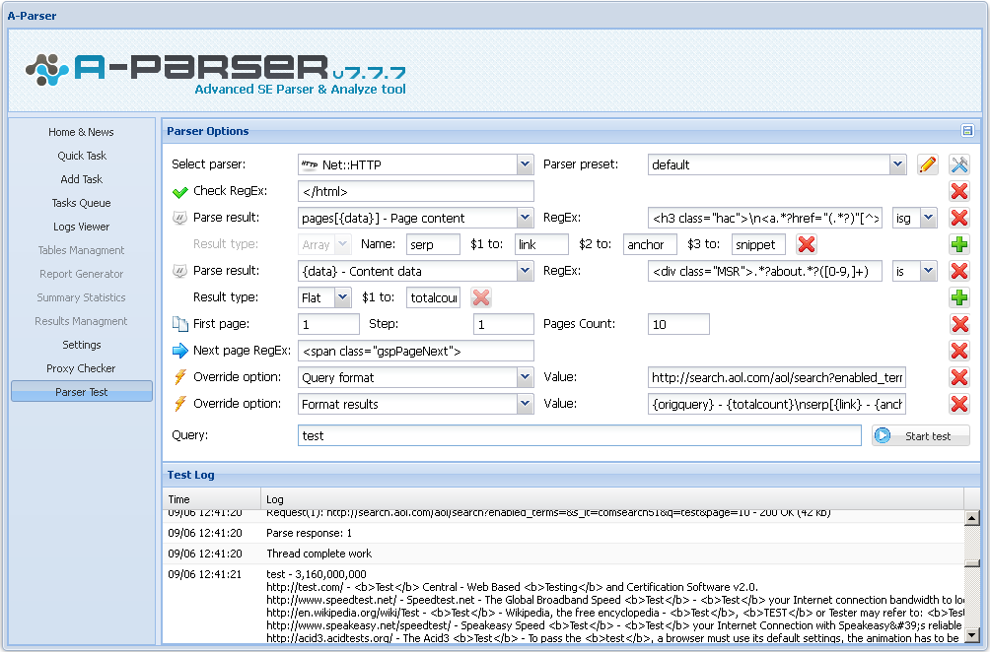Click the test log scroll down arrow
The width and height of the screenshot is (990, 652).
pyautogui.click(x=971, y=635)
